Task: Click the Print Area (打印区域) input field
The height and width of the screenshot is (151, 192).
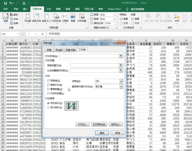Action: point(89,56)
